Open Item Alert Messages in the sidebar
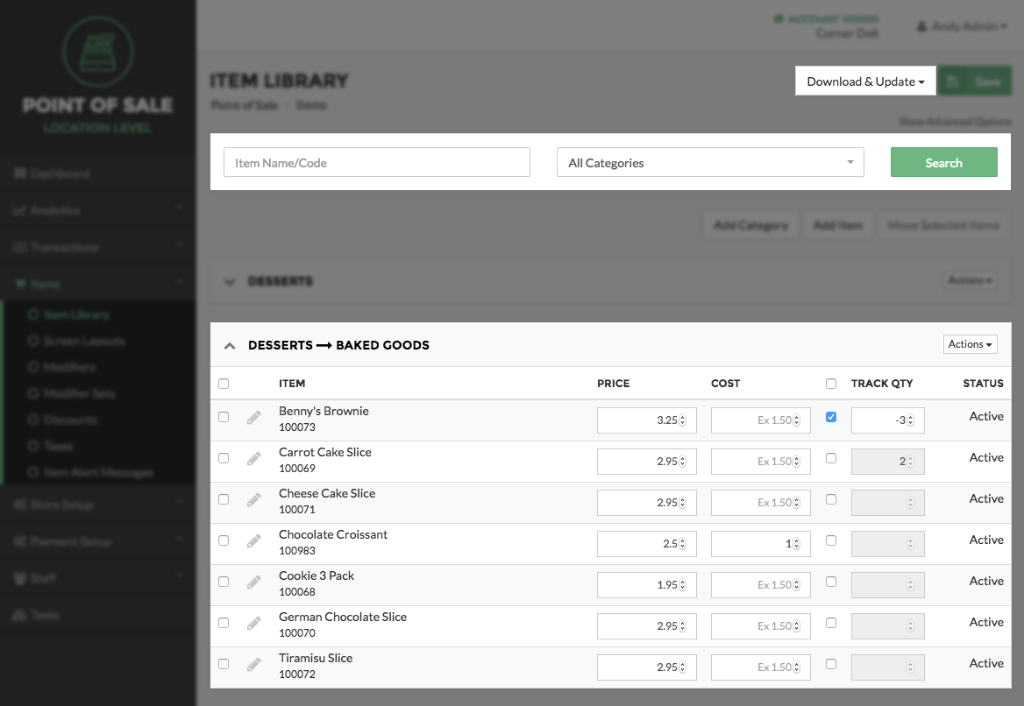This screenshot has height=706, width=1024. (98, 472)
